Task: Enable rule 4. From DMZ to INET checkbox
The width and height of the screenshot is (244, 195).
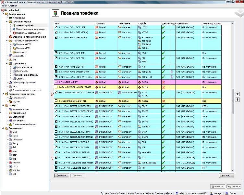Action: [56, 82]
